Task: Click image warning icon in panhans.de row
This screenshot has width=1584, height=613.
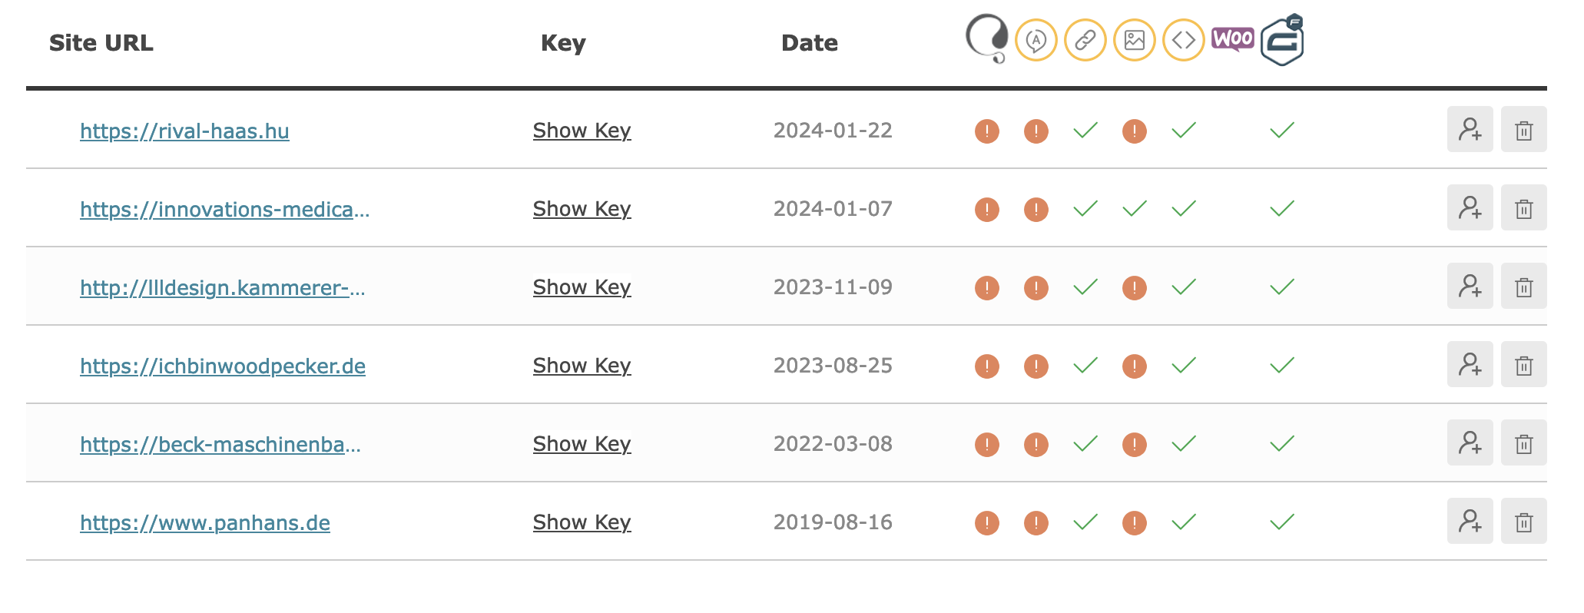Action: click(x=1134, y=523)
